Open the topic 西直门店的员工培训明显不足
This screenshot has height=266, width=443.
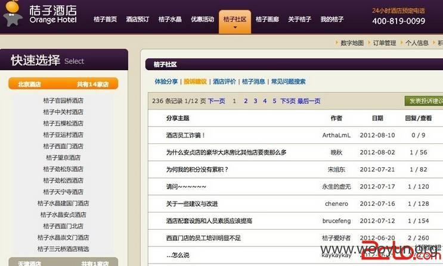coord(203,238)
